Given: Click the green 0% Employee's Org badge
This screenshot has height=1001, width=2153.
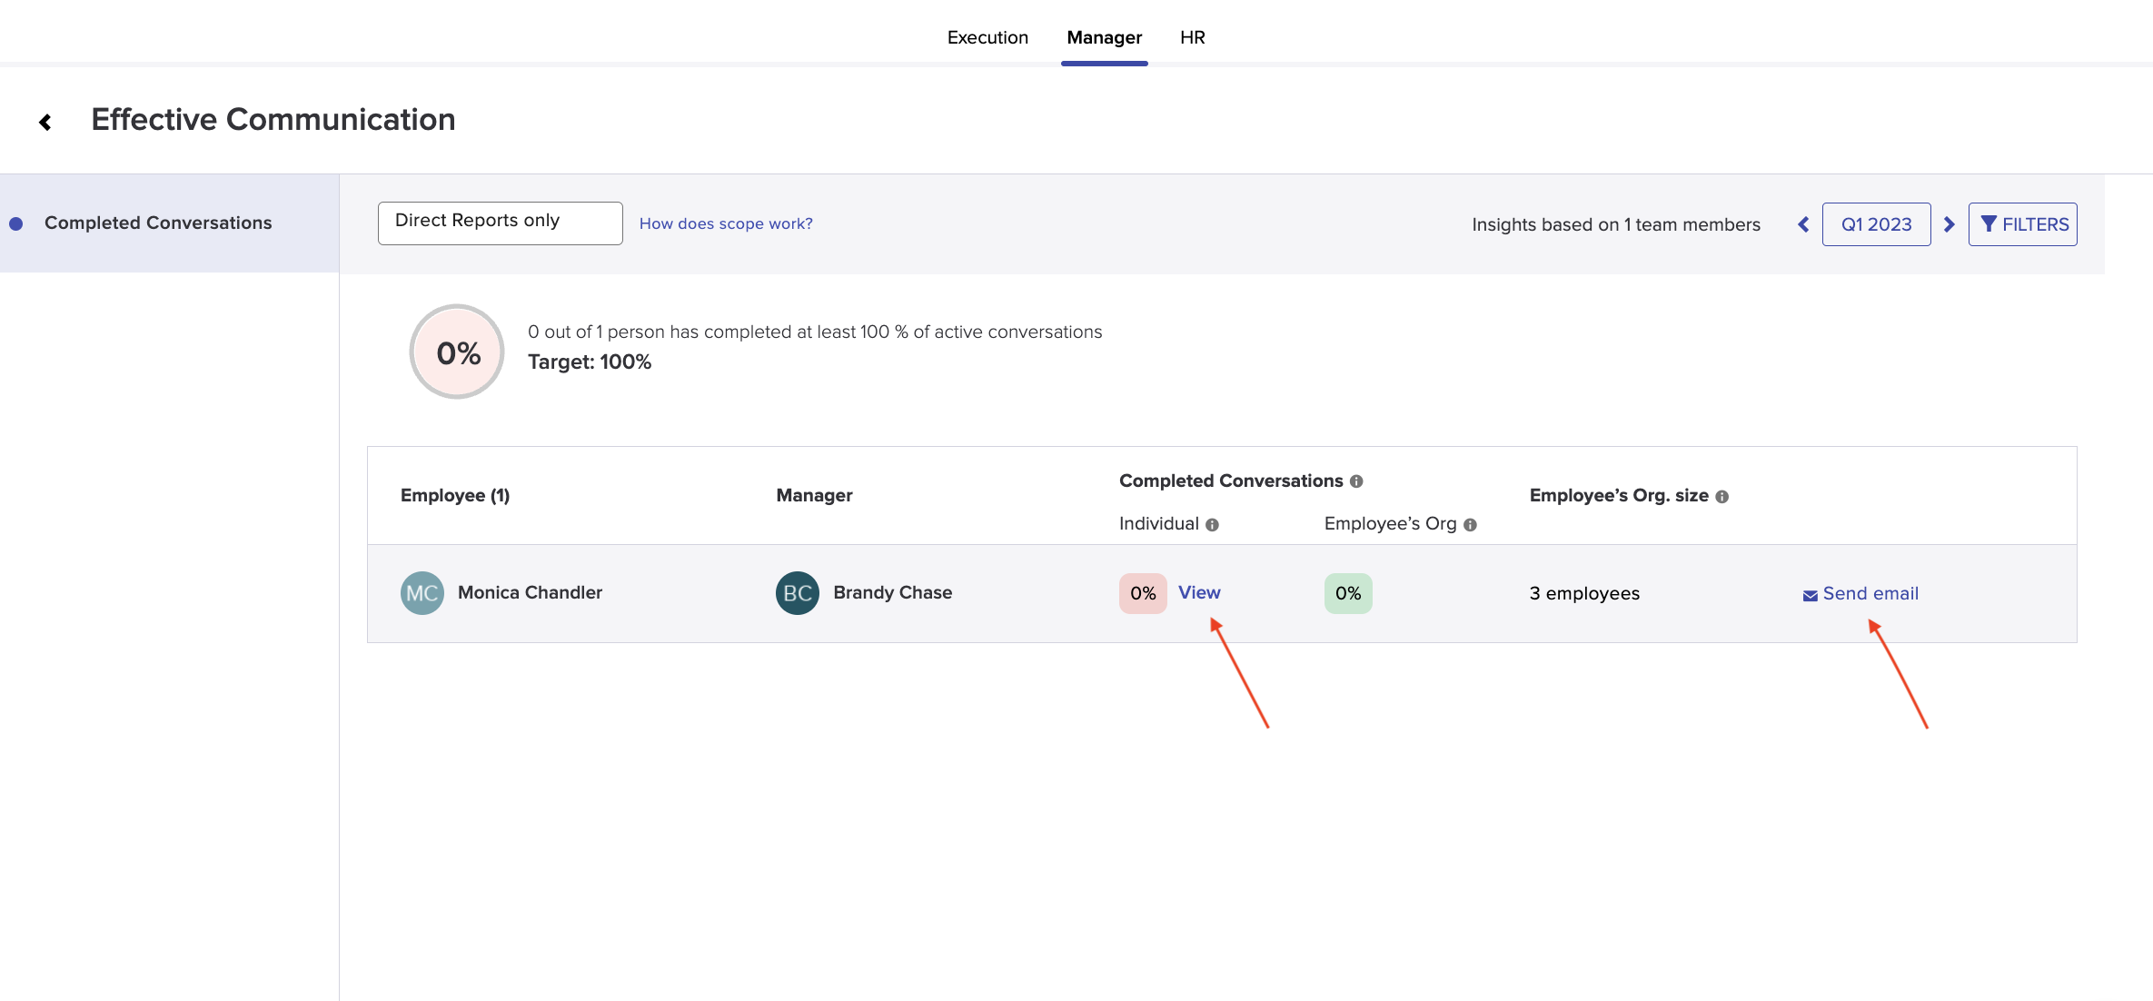Looking at the screenshot, I should (1348, 593).
